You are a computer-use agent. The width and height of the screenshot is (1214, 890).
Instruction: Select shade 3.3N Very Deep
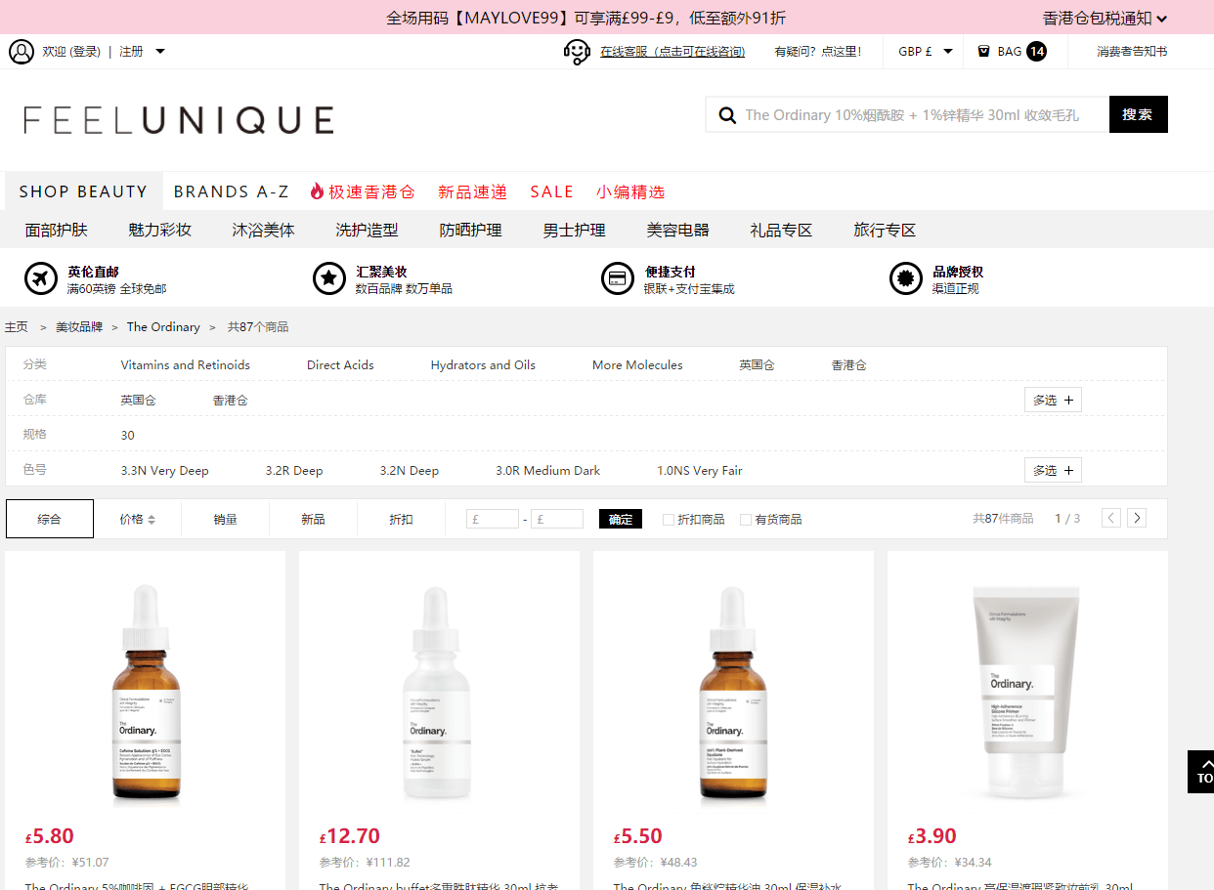tap(165, 471)
